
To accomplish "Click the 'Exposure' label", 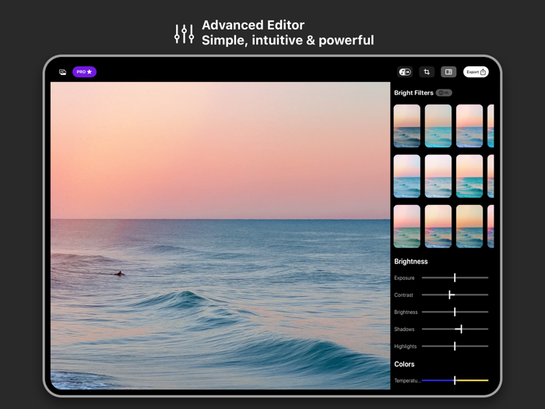I will coord(404,278).
